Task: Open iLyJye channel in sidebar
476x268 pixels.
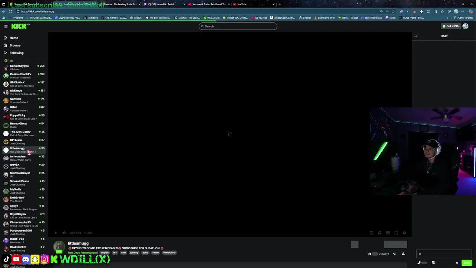Action: tap(24, 207)
